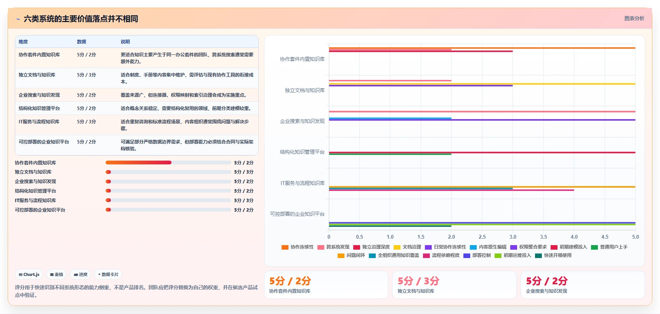
Task: Click the IT服务与流程知识库 progress bar
Action: (168, 200)
